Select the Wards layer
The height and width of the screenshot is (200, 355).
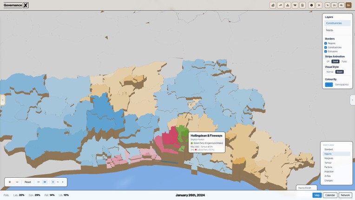[329, 30]
